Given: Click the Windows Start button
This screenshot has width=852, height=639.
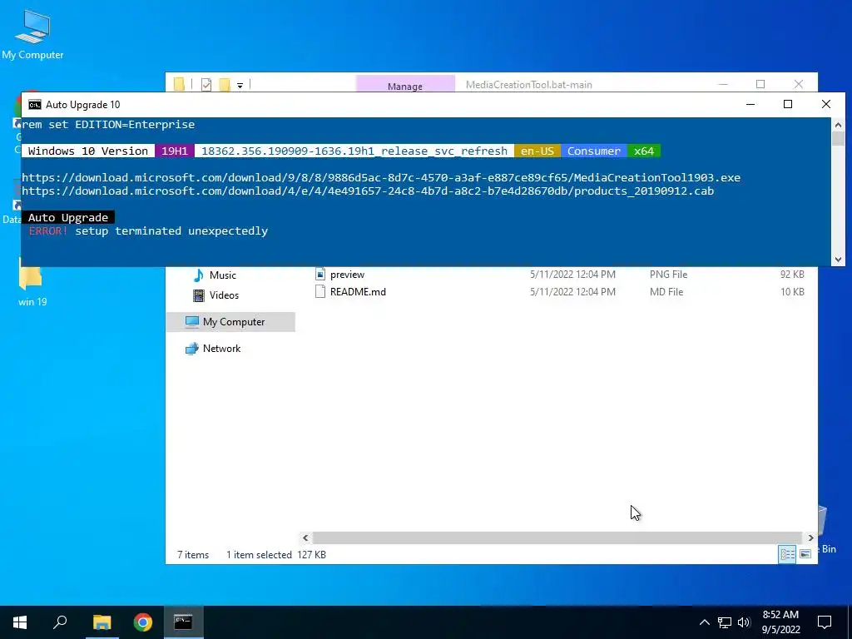Looking at the screenshot, I should [x=20, y=622].
